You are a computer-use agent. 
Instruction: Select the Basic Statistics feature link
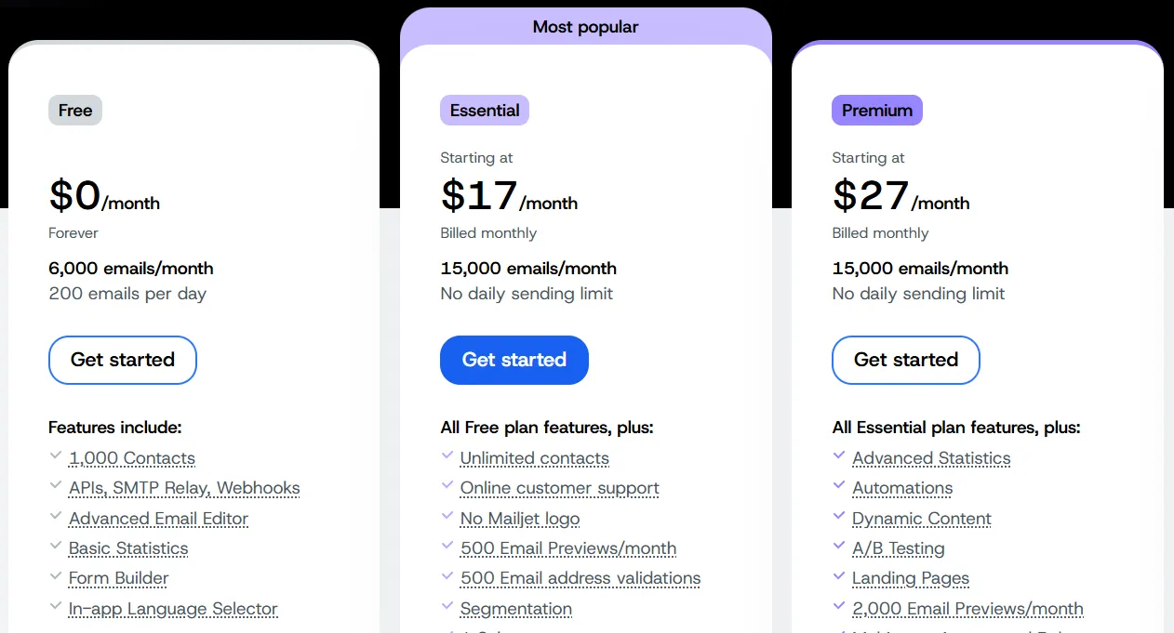128,548
